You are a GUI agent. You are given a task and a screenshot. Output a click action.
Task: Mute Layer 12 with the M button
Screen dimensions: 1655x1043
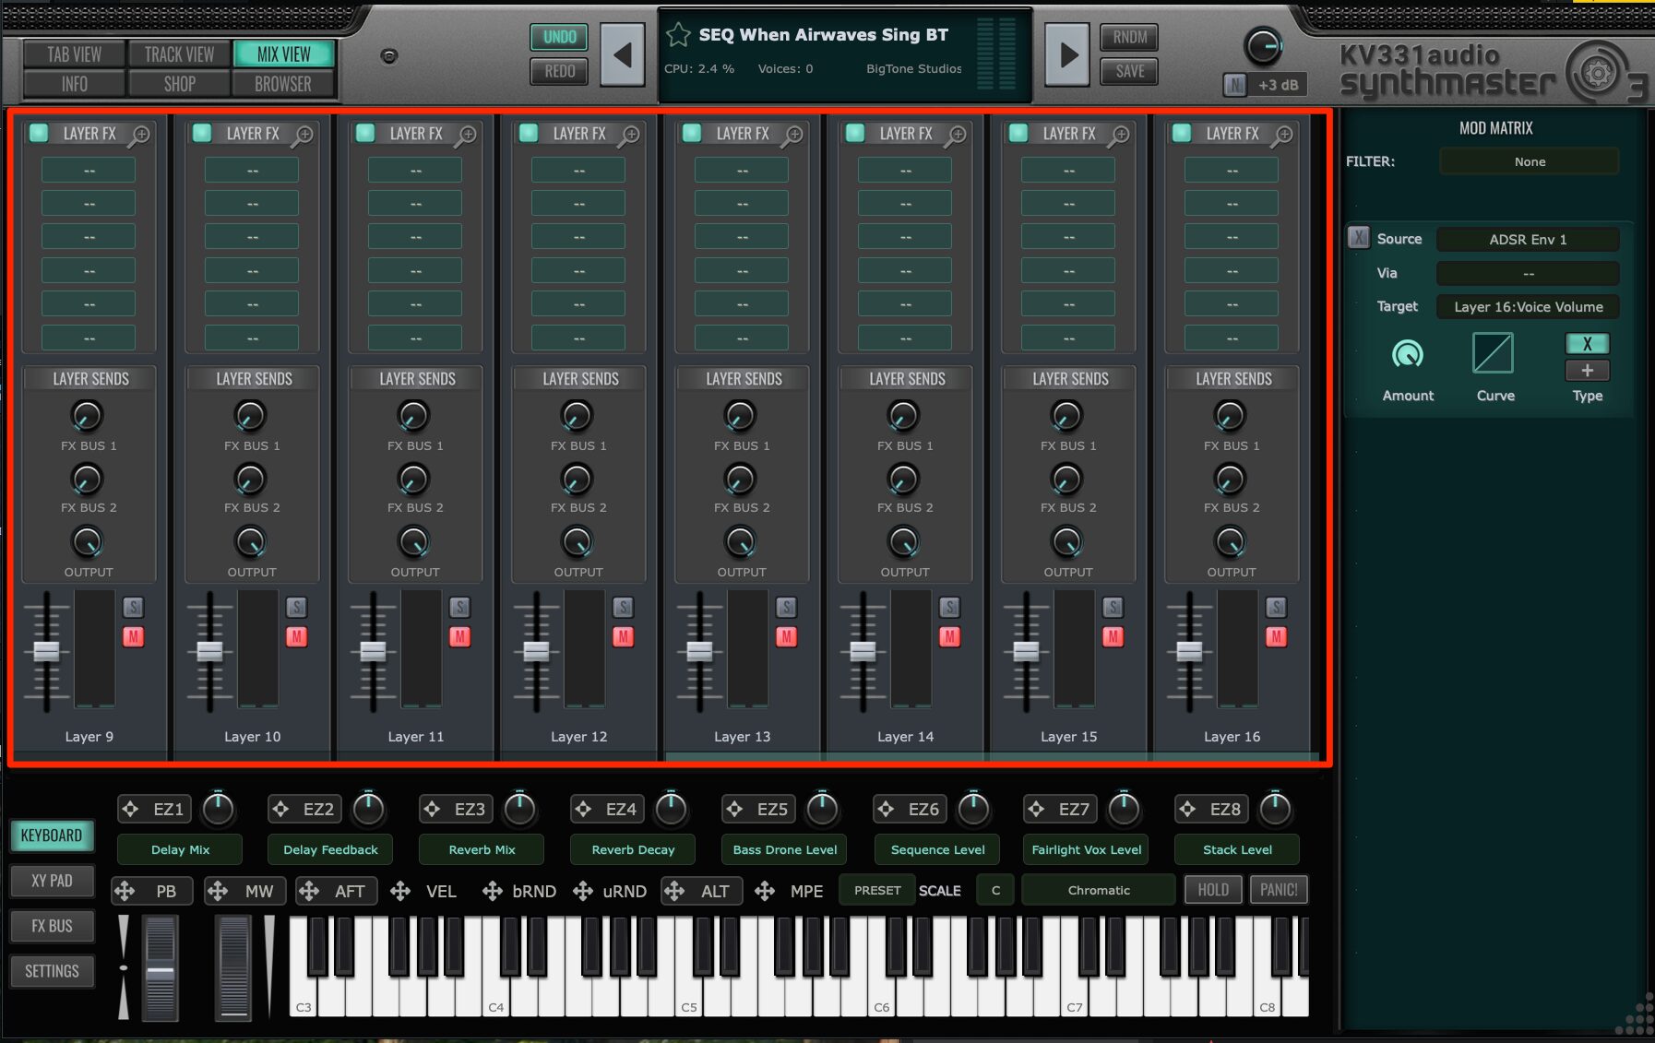[623, 636]
